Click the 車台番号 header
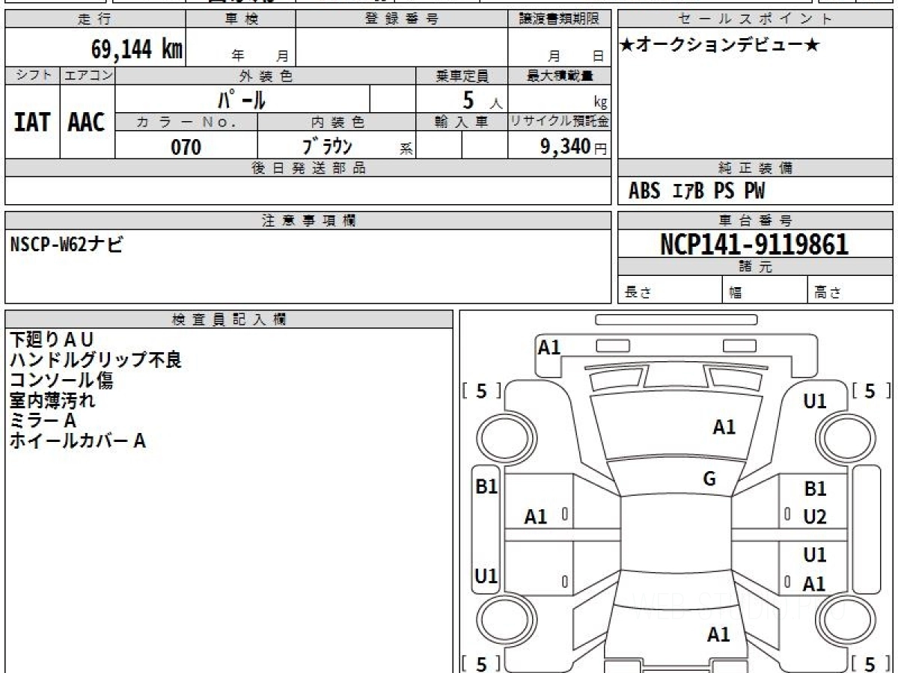Viewport: 898px width, 673px height. click(x=756, y=221)
